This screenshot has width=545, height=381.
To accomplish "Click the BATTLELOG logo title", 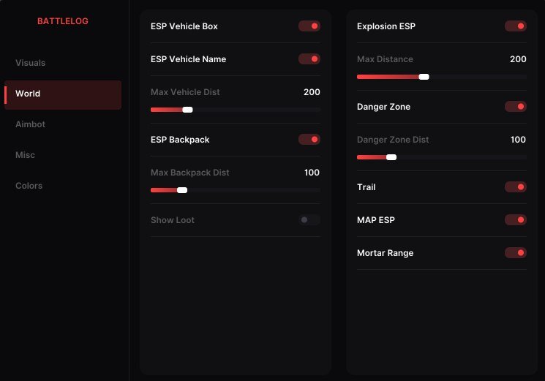I will coord(63,21).
